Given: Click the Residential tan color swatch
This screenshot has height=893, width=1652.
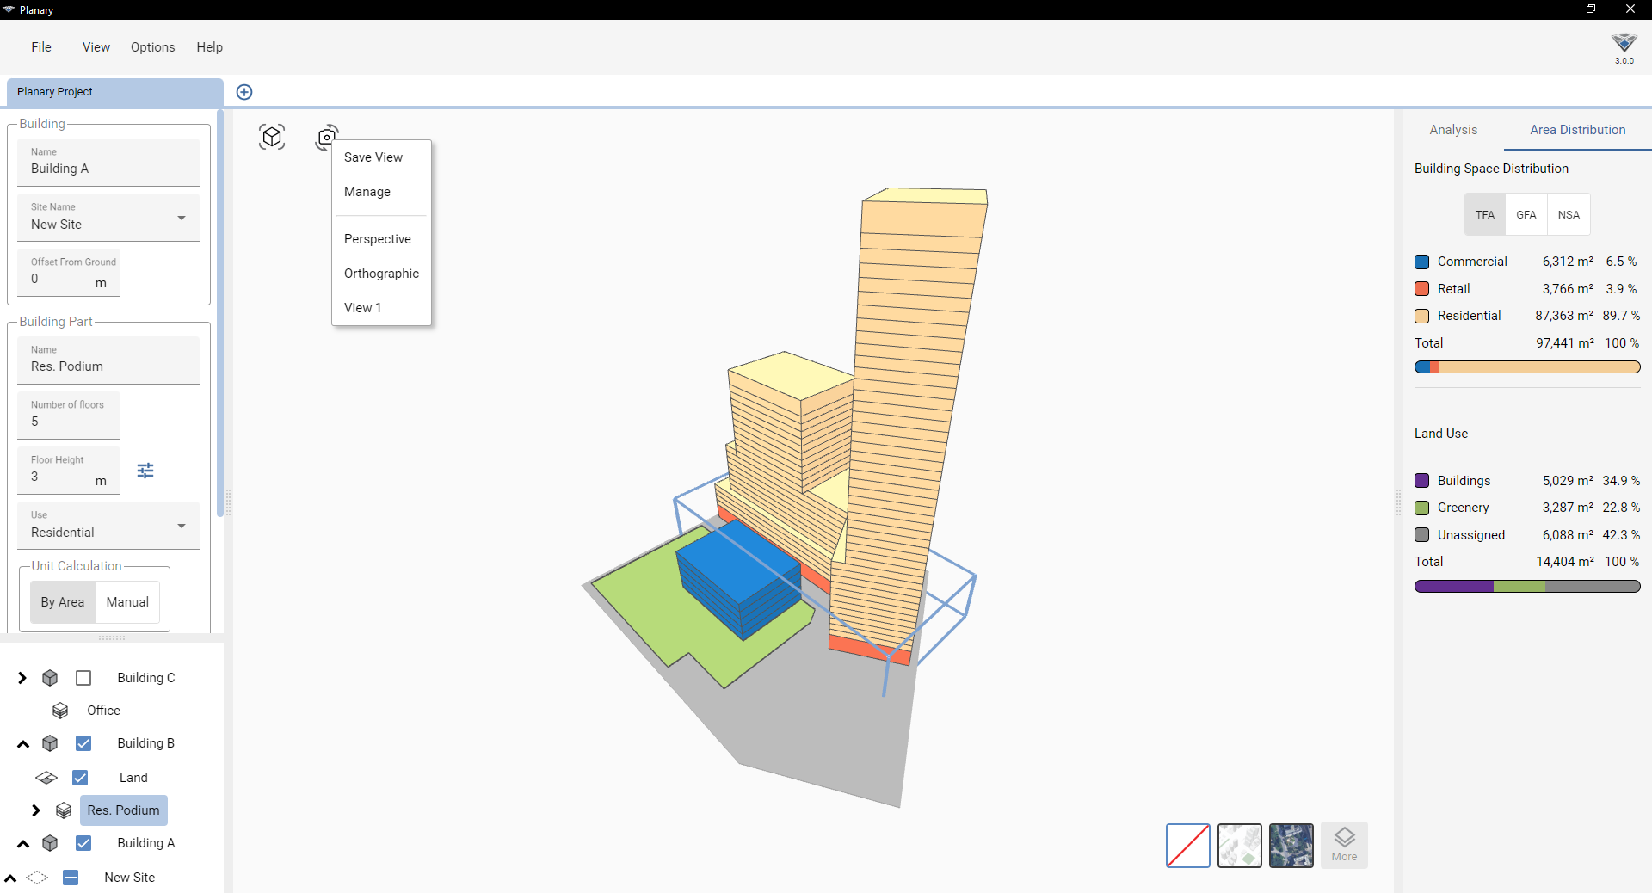Looking at the screenshot, I should pos(1422,316).
